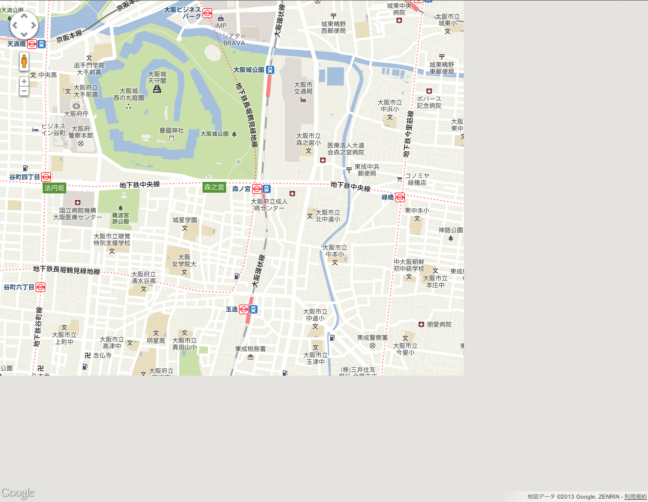Screen dimensions: 648x502
Task: Click the 大阪城天守閣 castle icon
Action: [157, 89]
